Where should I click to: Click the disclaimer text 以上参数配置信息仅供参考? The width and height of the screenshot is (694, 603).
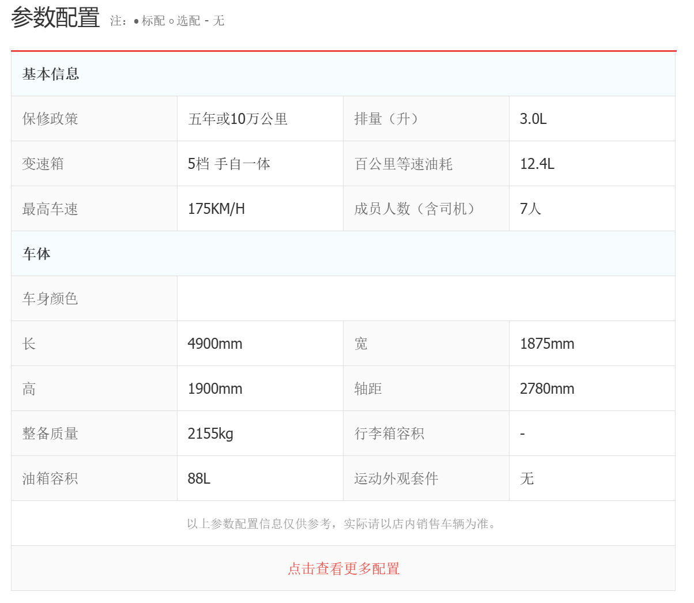point(342,523)
